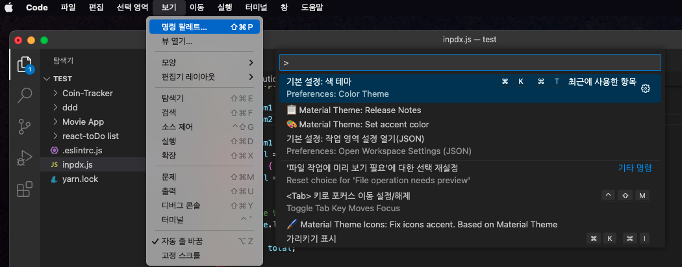Image resolution: width=682 pixels, height=267 pixels.
Task: Open the 파일 menu
Action: click(x=68, y=7)
